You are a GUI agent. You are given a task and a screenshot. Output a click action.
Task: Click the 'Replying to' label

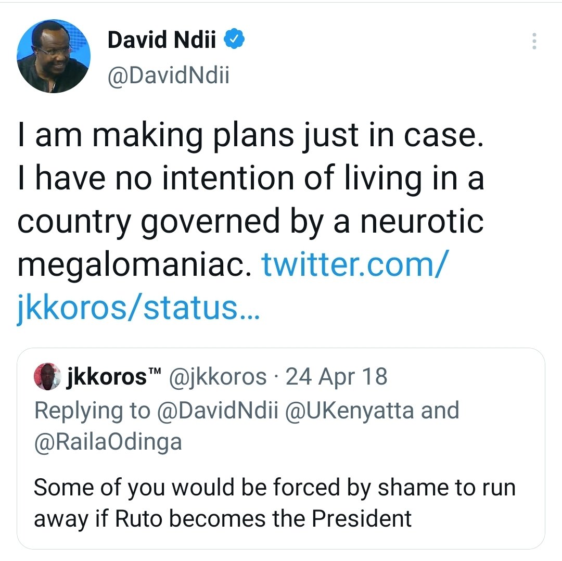pyautogui.click(x=92, y=411)
